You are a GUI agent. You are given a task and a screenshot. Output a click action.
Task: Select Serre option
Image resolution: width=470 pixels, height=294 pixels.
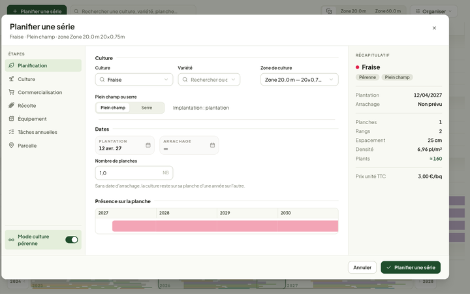pos(147,108)
